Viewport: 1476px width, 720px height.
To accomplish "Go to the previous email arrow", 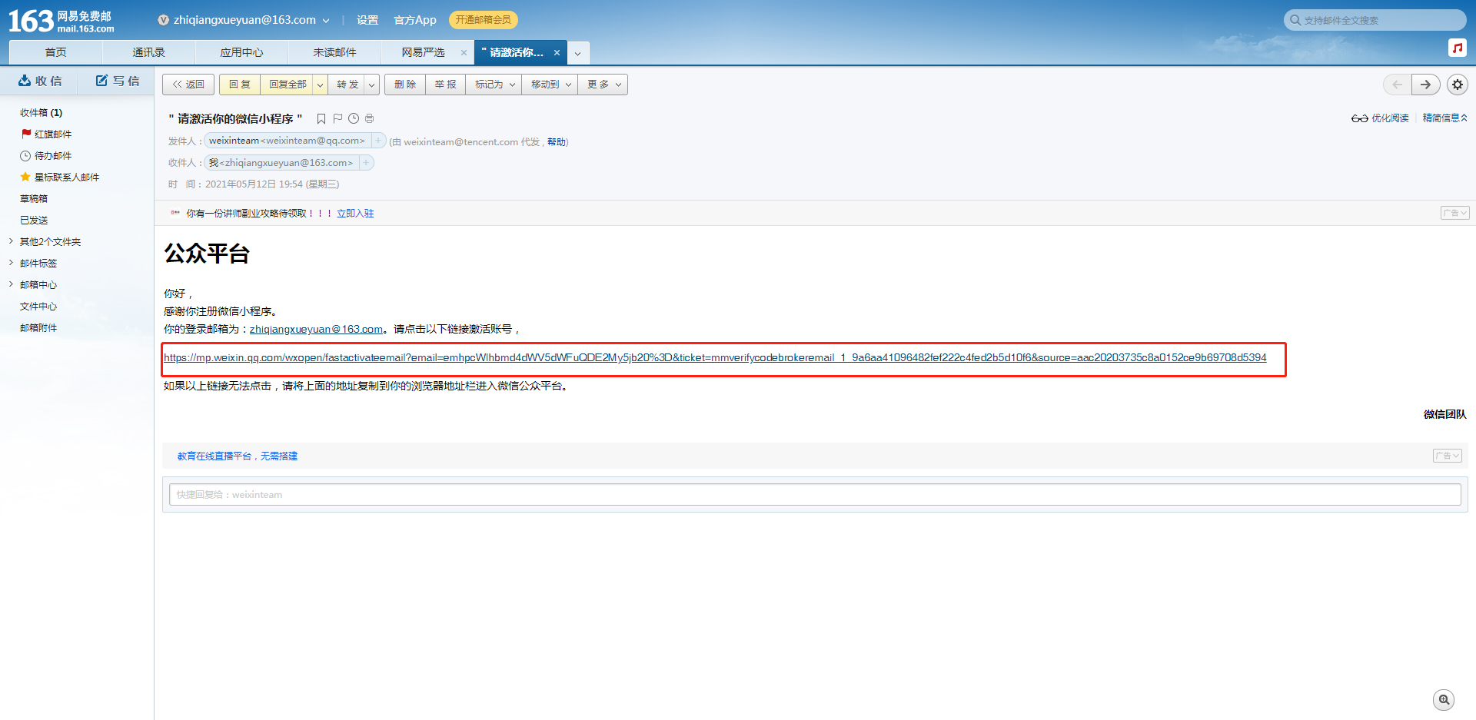I will click(1397, 85).
